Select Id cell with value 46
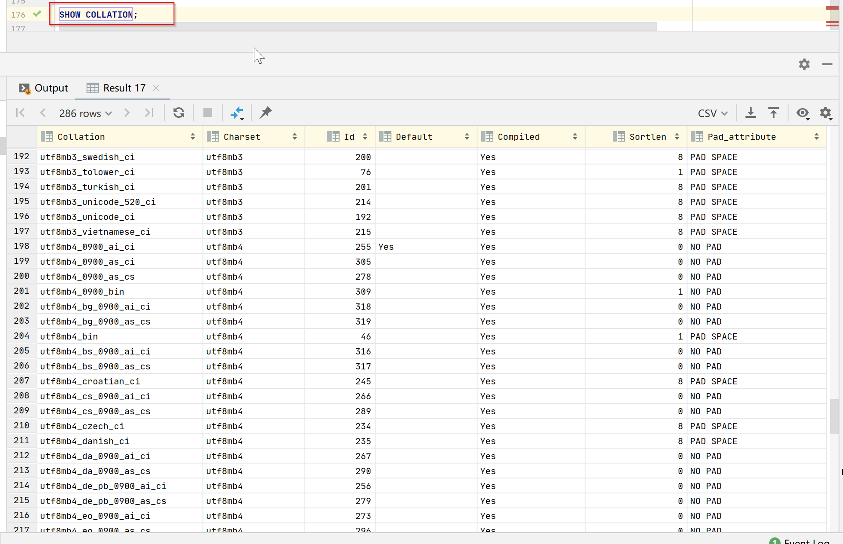Screen dimensions: 843x544 click(340, 336)
